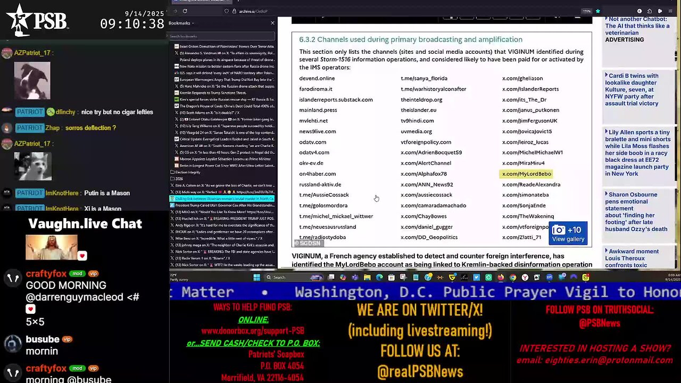Open 'Lily Allen sports a tiny bralette' article

tap(637, 153)
